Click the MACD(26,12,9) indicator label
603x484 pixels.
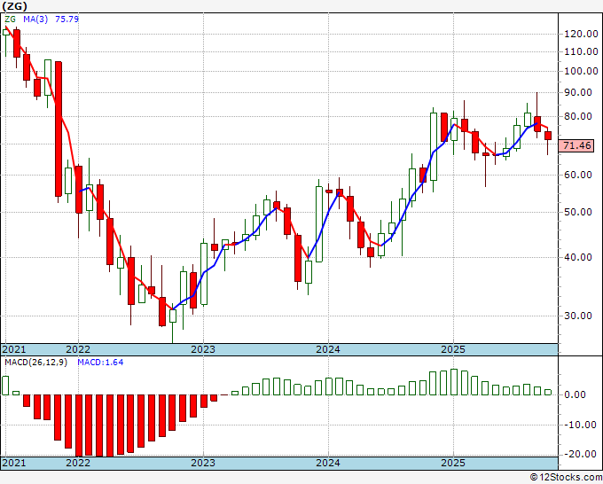(x=35, y=363)
